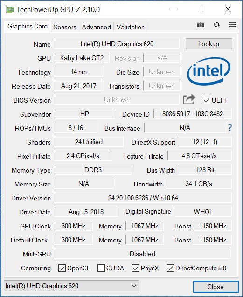
Task: Click the refresh arrows icon
Action: [216, 25]
